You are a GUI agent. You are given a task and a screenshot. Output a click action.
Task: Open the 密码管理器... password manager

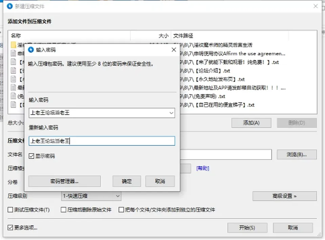tap(64, 181)
